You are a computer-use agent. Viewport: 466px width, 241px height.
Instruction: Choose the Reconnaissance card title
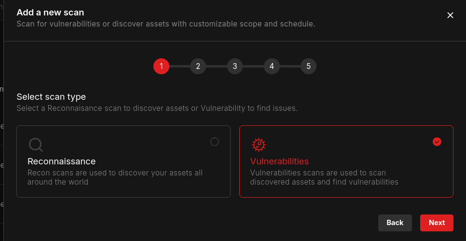click(62, 161)
